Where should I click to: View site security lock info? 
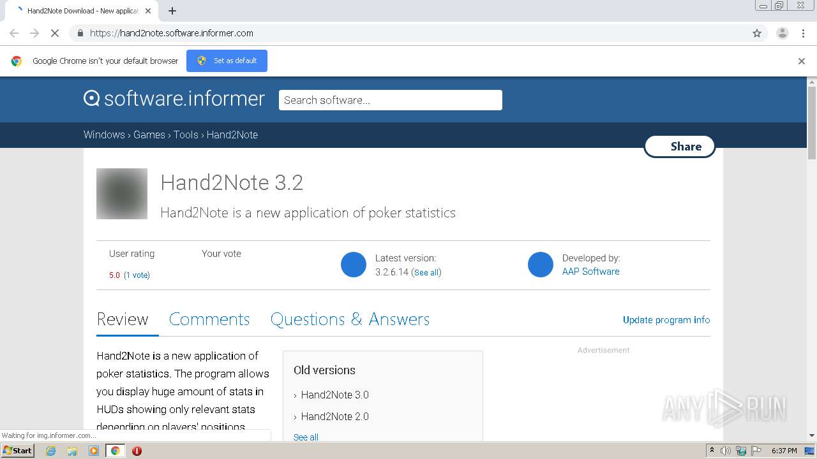pos(80,33)
